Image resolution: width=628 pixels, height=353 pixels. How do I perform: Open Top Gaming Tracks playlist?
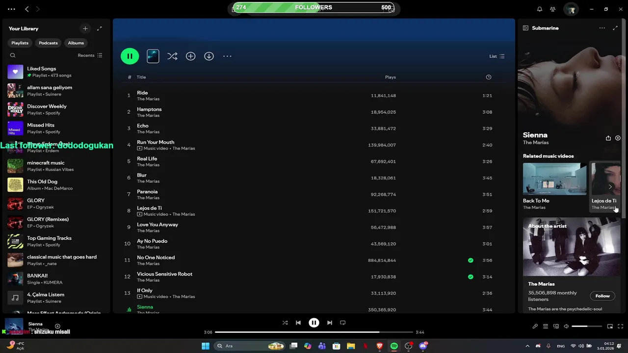point(56,241)
